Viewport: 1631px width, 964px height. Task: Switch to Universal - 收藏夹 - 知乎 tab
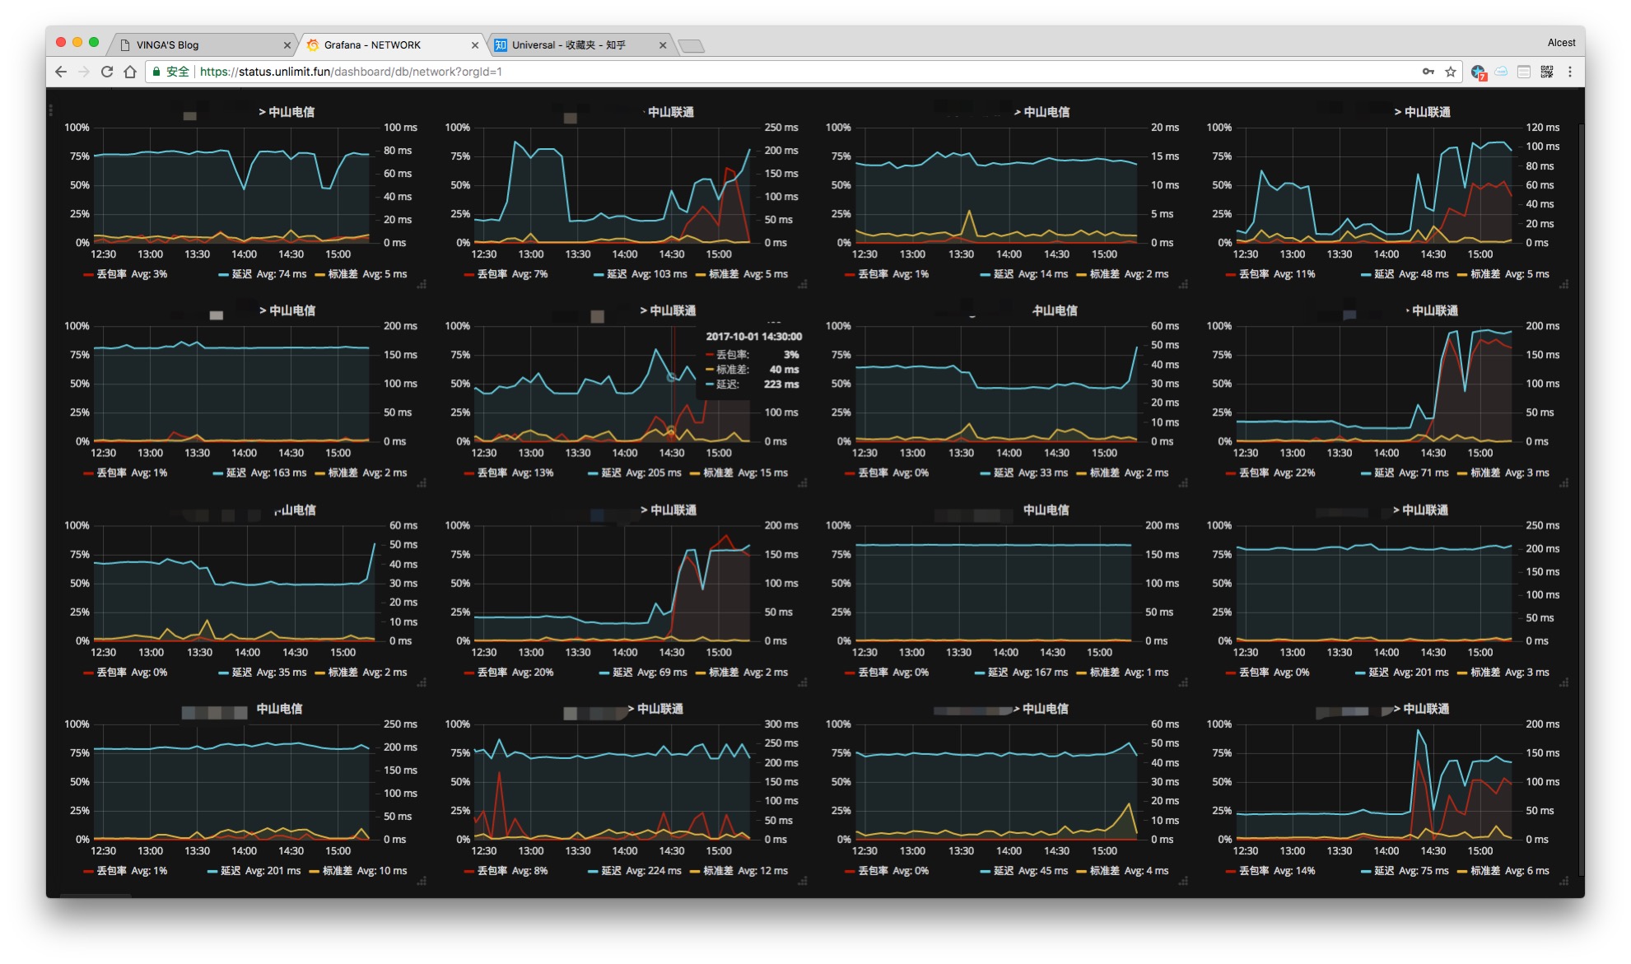coord(580,44)
